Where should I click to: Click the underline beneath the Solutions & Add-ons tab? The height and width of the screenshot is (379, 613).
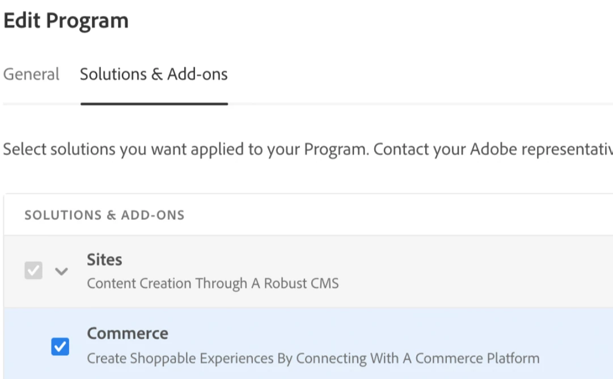(154, 104)
